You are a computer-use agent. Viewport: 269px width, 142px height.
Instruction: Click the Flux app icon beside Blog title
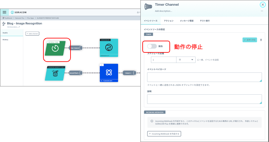[x=4, y=24]
